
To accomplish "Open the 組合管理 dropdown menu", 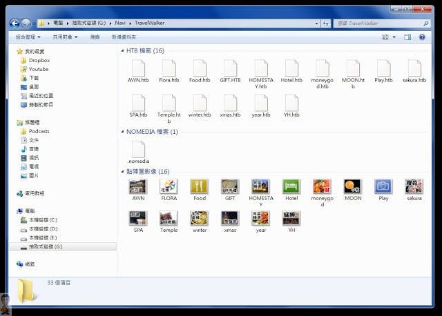I will point(28,37).
